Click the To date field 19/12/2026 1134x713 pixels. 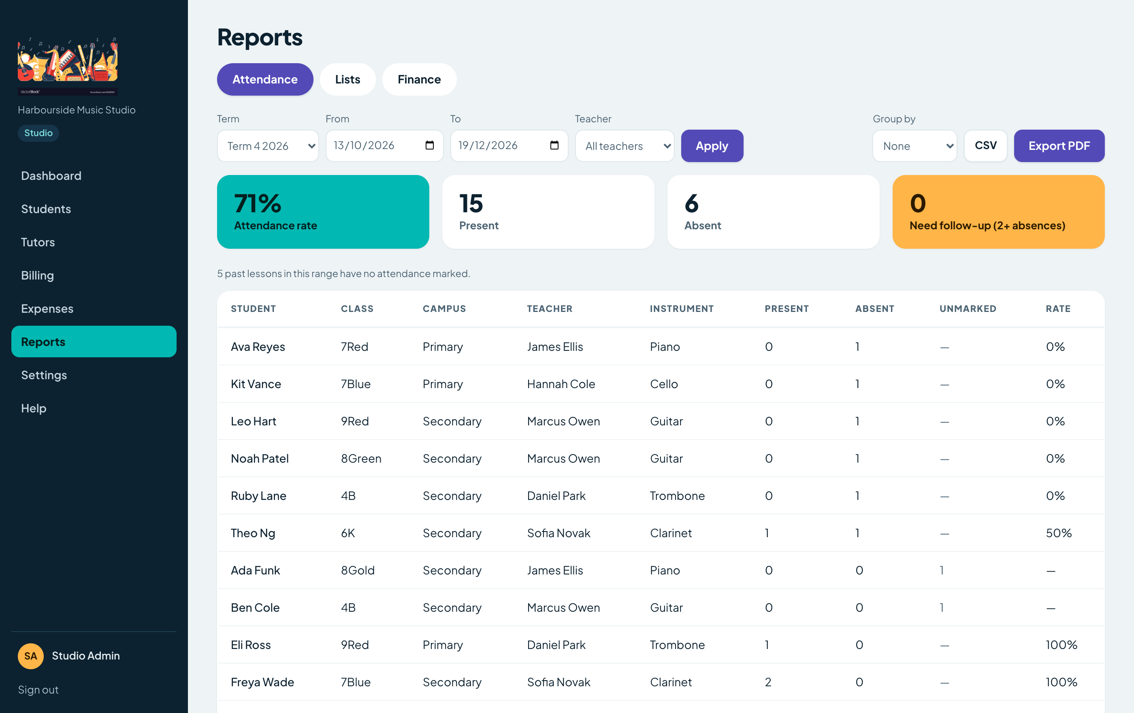pyautogui.click(x=509, y=146)
